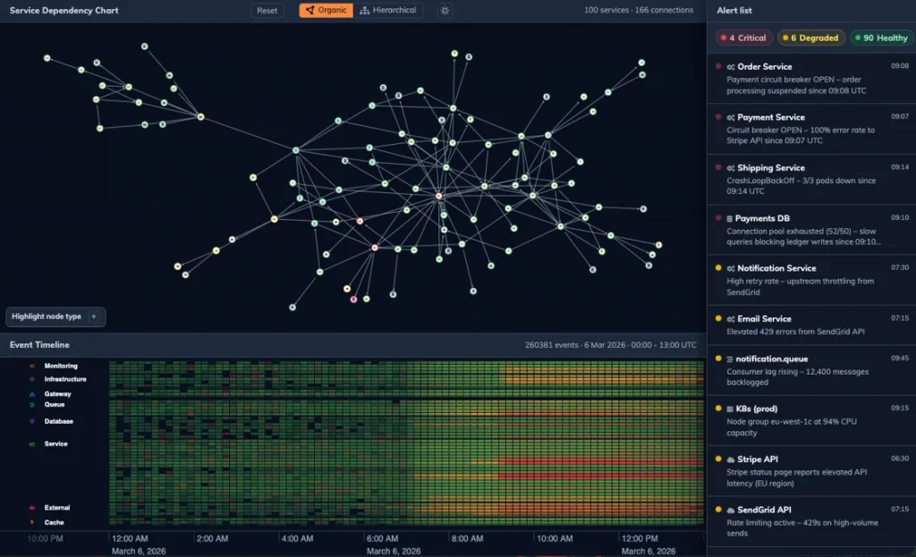Click the Alert list panel heading
The height and width of the screenshot is (557, 916).
pyautogui.click(x=734, y=11)
